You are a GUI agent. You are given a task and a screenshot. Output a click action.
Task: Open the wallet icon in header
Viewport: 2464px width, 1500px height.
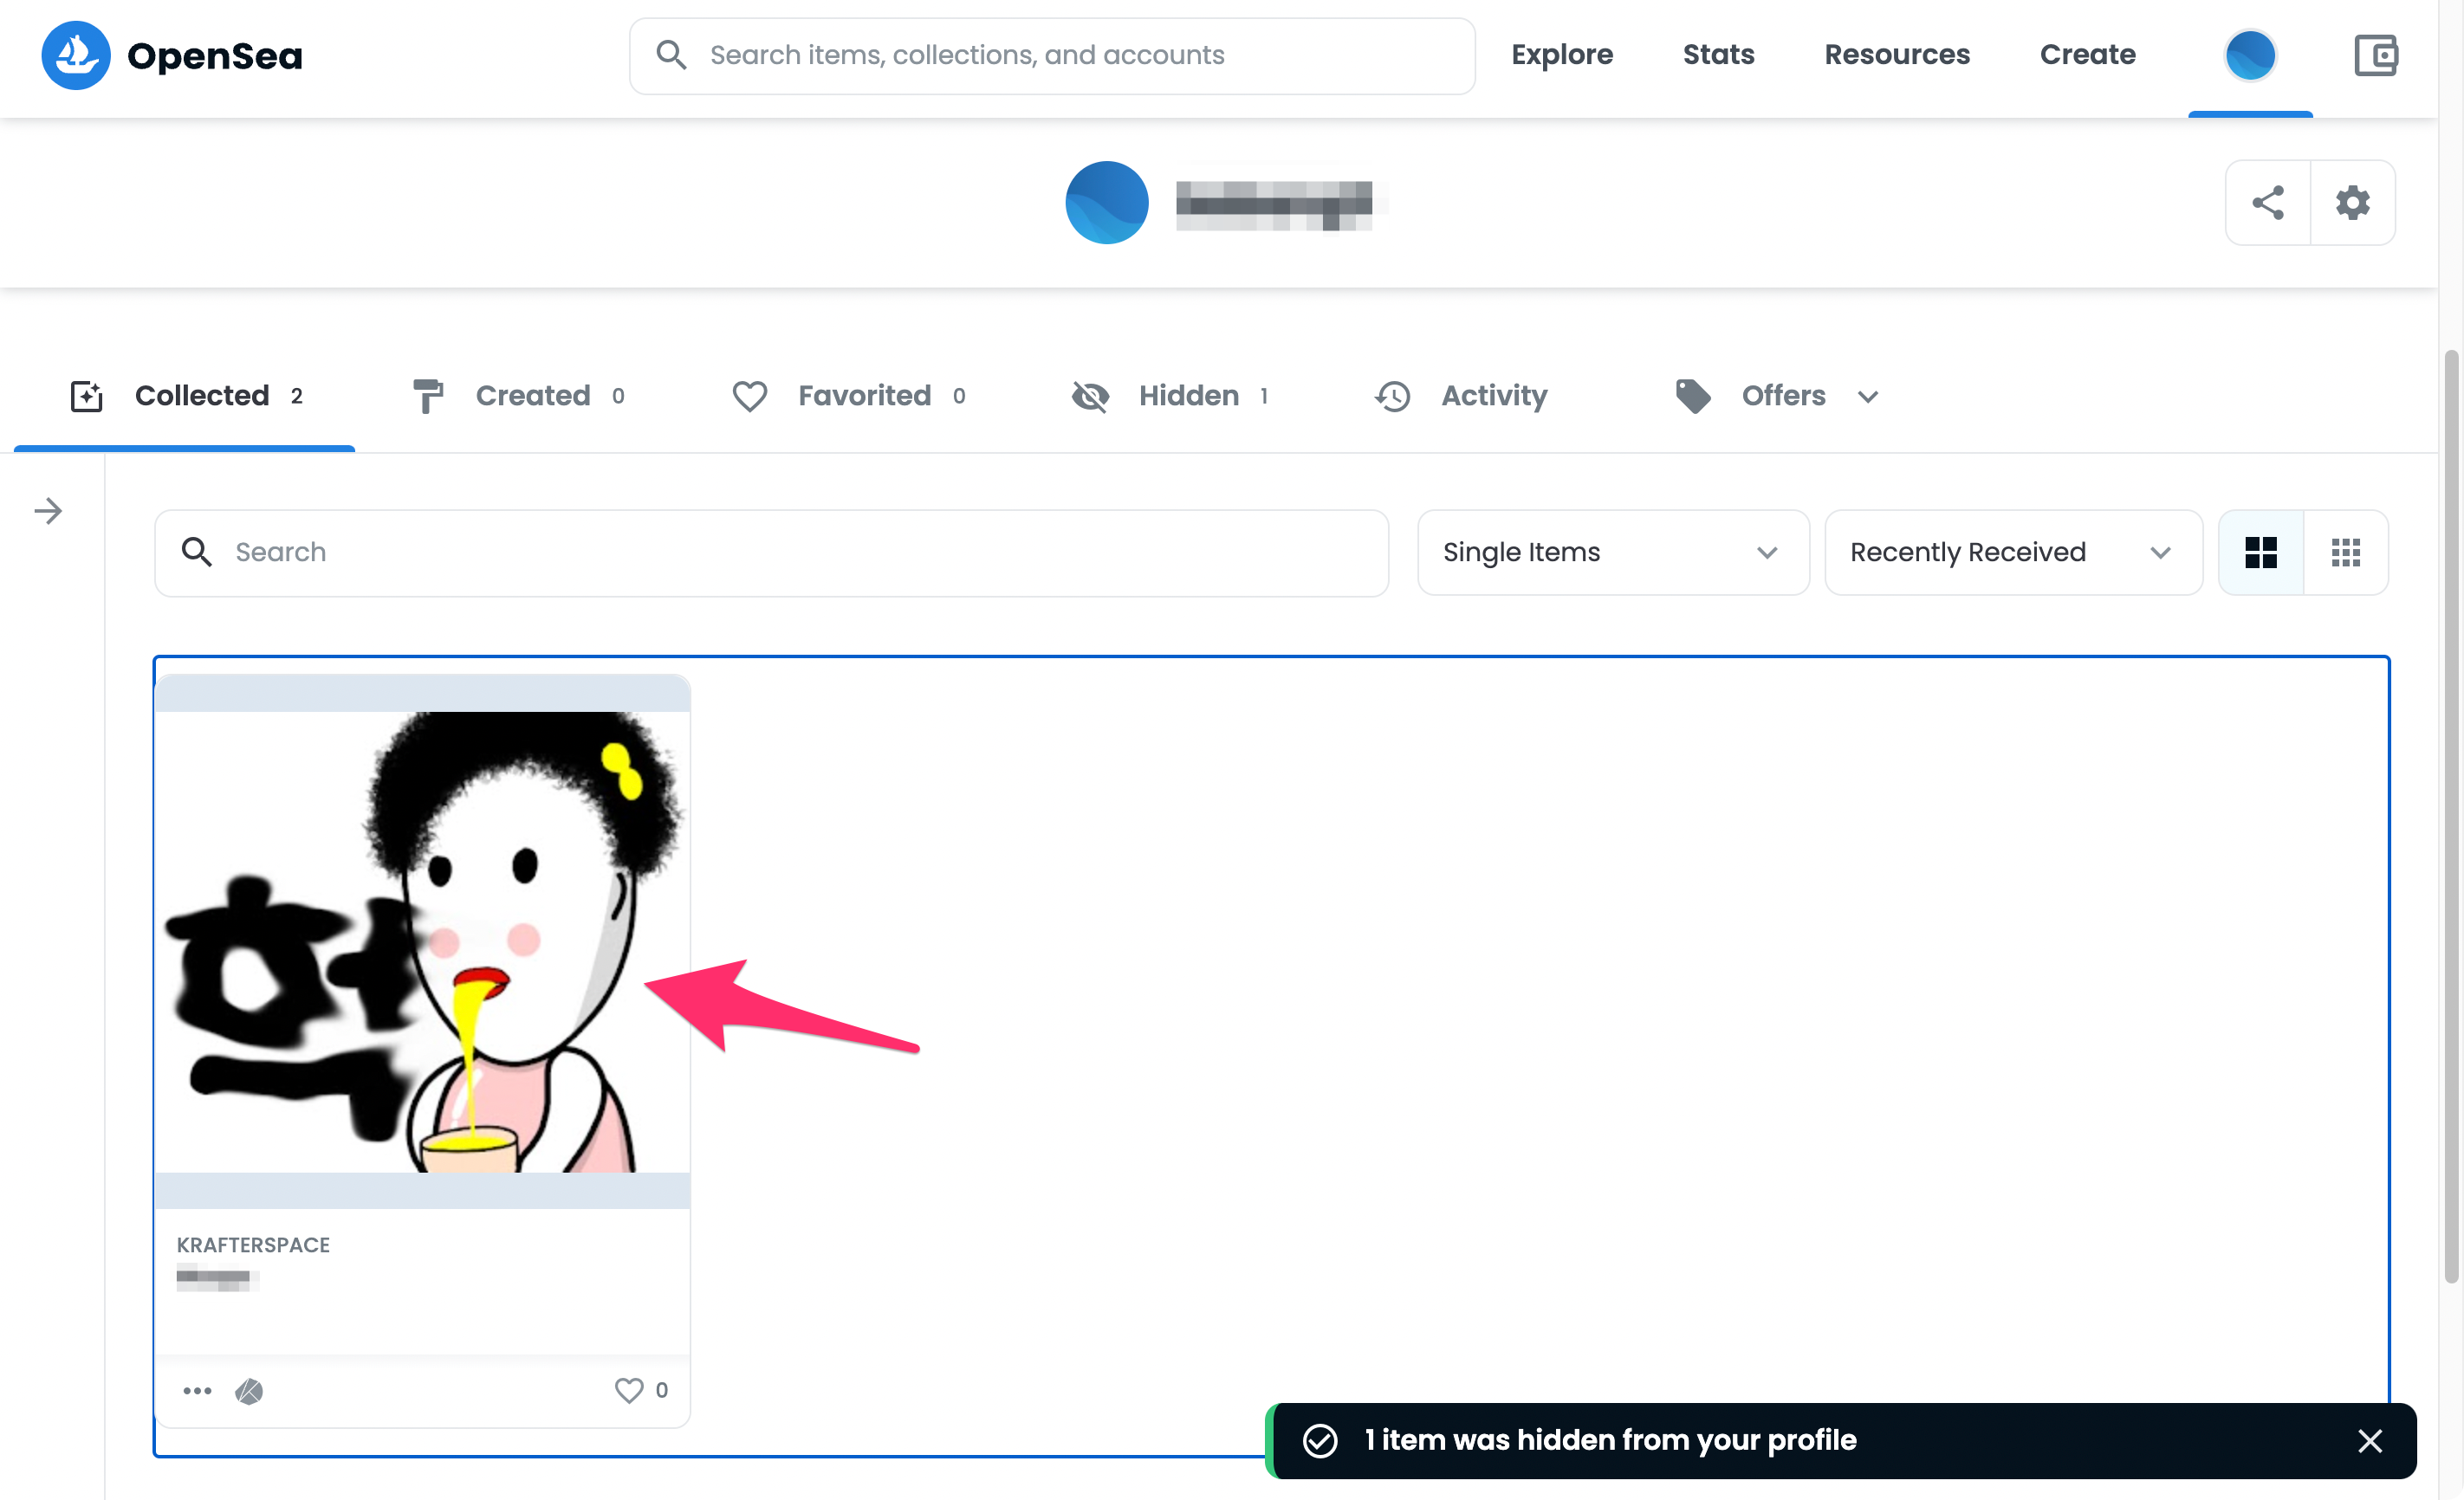tap(2375, 55)
